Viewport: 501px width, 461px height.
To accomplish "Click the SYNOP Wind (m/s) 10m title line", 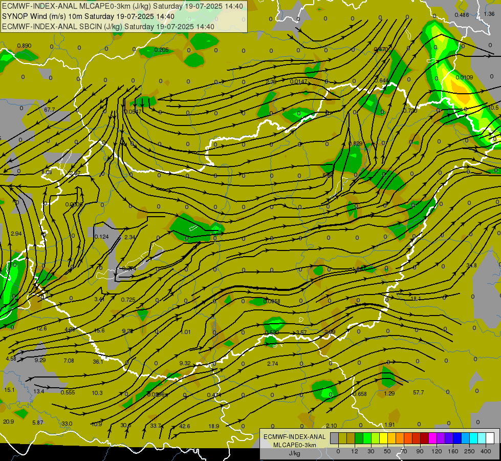I will coord(88,16).
